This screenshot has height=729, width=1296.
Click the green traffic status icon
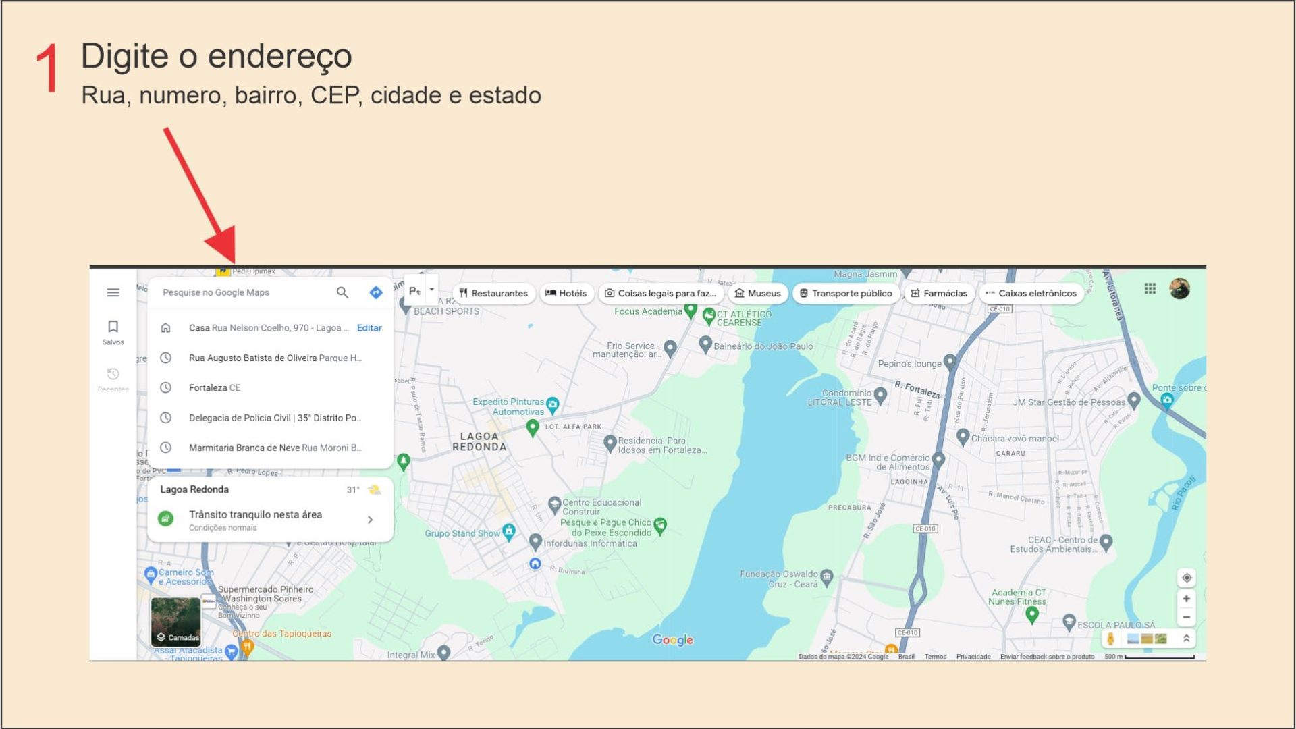click(165, 519)
